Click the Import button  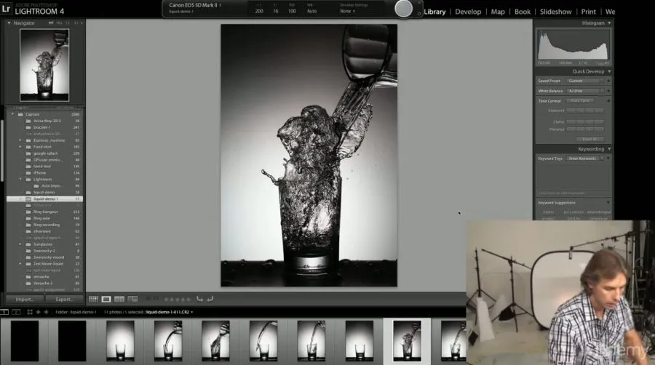24,299
